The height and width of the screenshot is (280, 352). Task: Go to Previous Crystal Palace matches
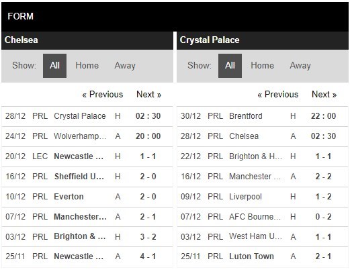[x=278, y=94]
